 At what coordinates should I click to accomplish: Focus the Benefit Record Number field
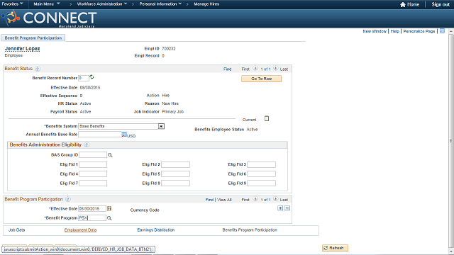click(84, 78)
